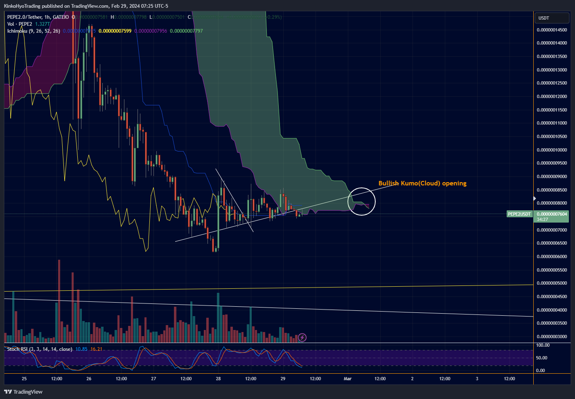Click the TradingView logo
This screenshot has height=399, width=575.
point(23,392)
